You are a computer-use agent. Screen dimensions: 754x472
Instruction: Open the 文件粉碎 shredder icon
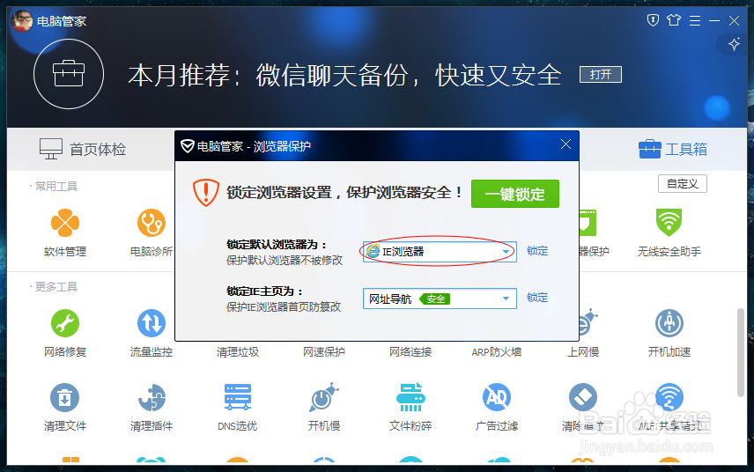pos(410,397)
